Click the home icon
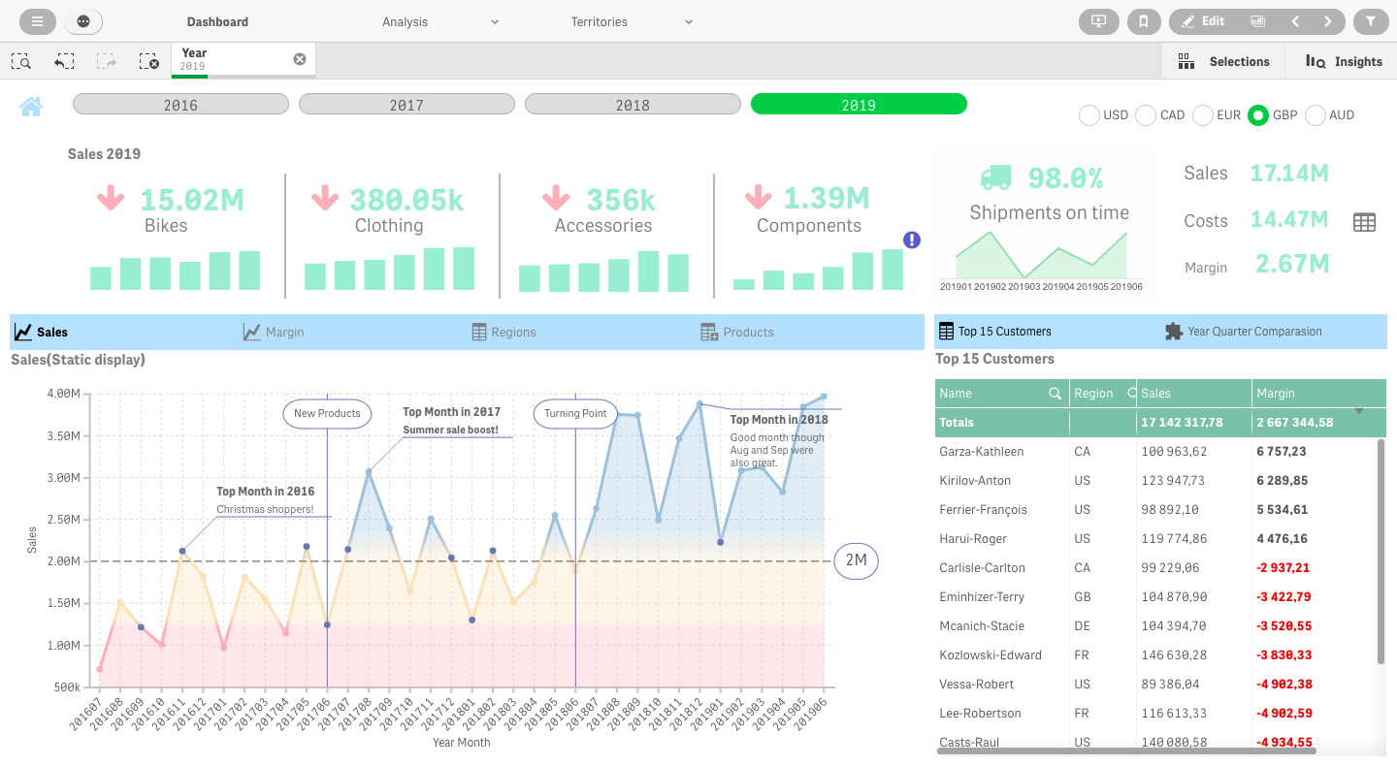The width and height of the screenshot is (1397, 766). [31, 107]
